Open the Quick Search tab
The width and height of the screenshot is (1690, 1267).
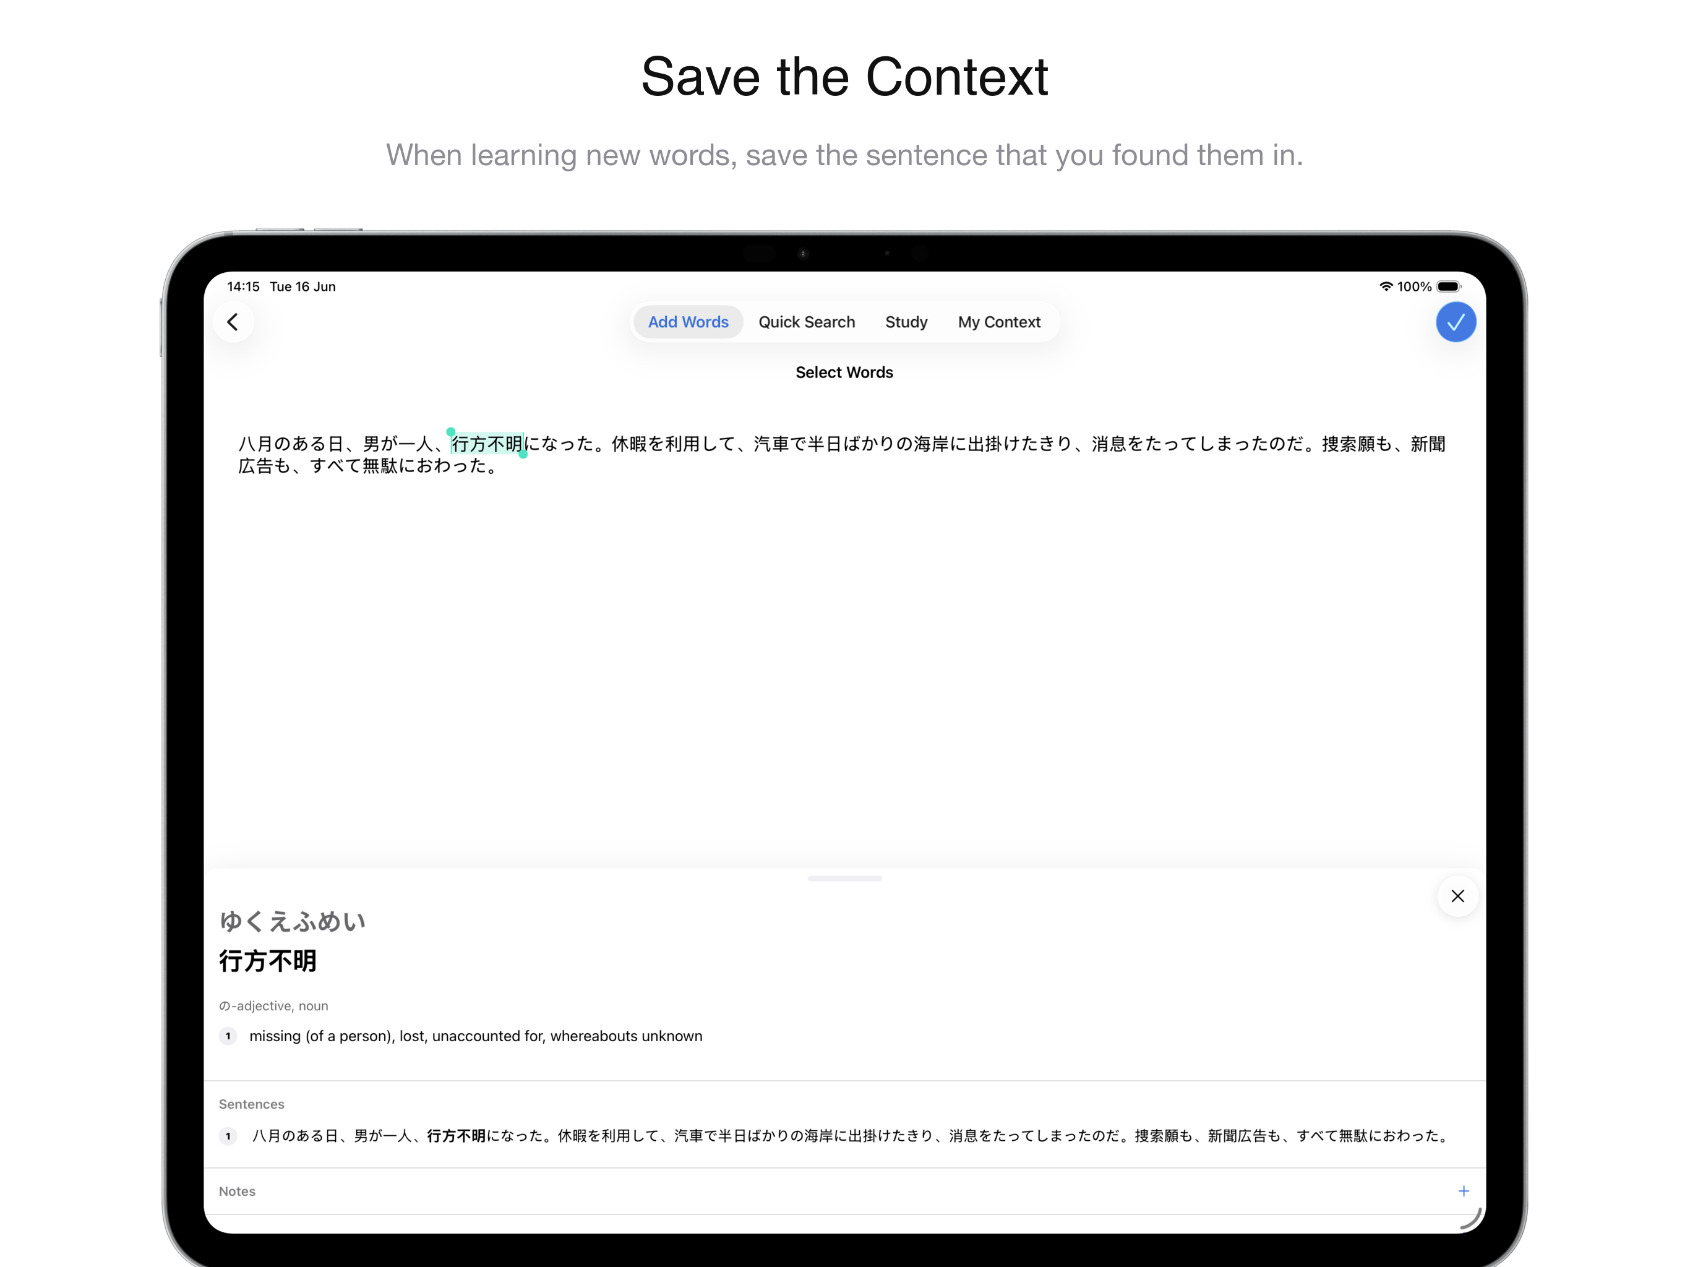806,322
